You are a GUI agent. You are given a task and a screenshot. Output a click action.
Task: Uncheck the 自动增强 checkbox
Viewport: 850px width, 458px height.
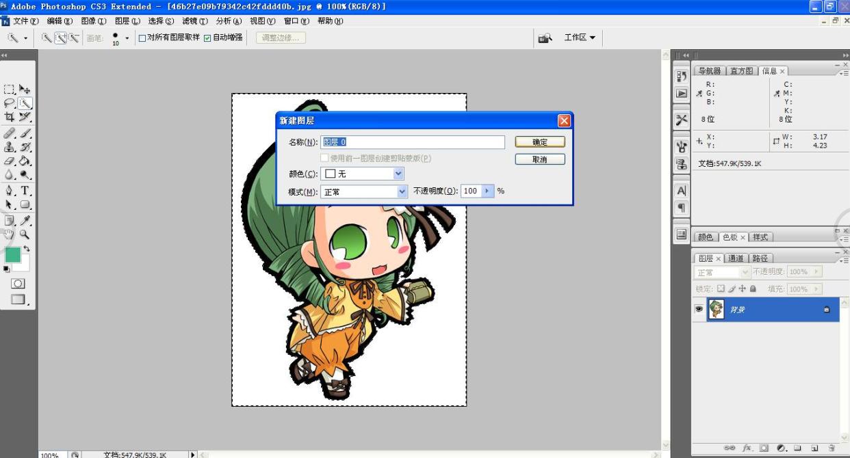click(207, 38)
